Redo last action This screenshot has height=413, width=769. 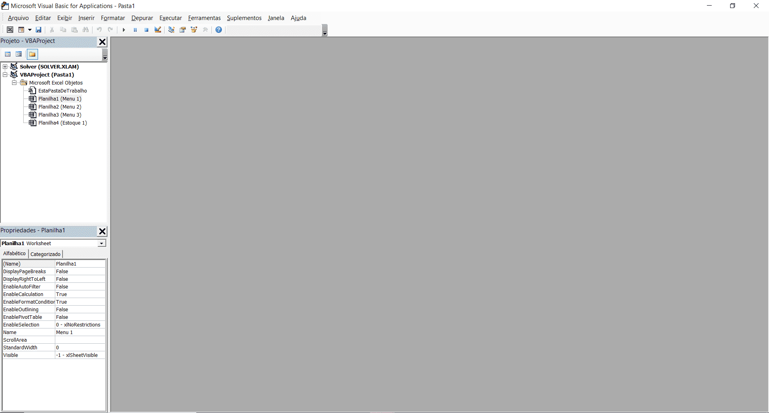coord(110,30)
